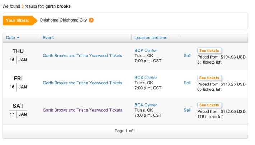The height and width of the screenshot is (145, 255).
Task: Click BOK Center link for Thursday show
Action: click(146, 50)
